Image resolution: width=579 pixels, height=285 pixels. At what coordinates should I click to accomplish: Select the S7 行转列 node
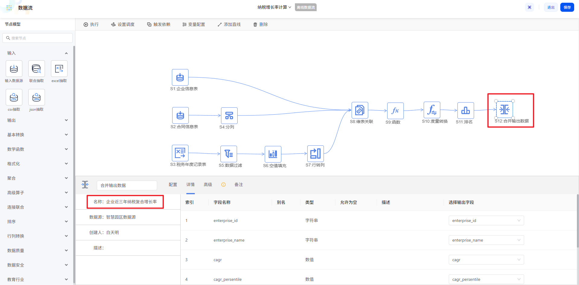pos(315,154)
